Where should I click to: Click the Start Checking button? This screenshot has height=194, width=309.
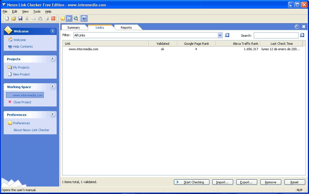(x=191, y=182)
